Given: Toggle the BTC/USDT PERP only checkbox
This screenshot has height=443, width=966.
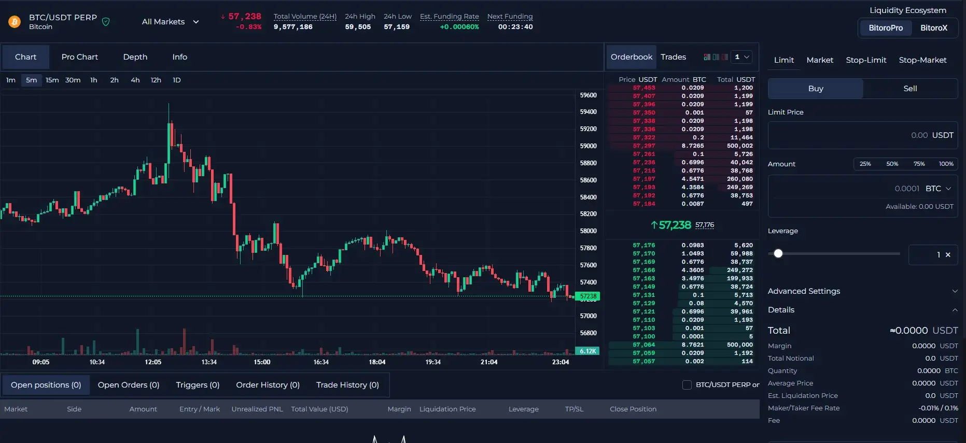Looking at the screenshot, I should click(687, 385).
